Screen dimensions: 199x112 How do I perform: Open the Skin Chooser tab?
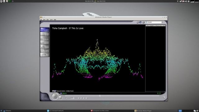(x=45, y=55)
